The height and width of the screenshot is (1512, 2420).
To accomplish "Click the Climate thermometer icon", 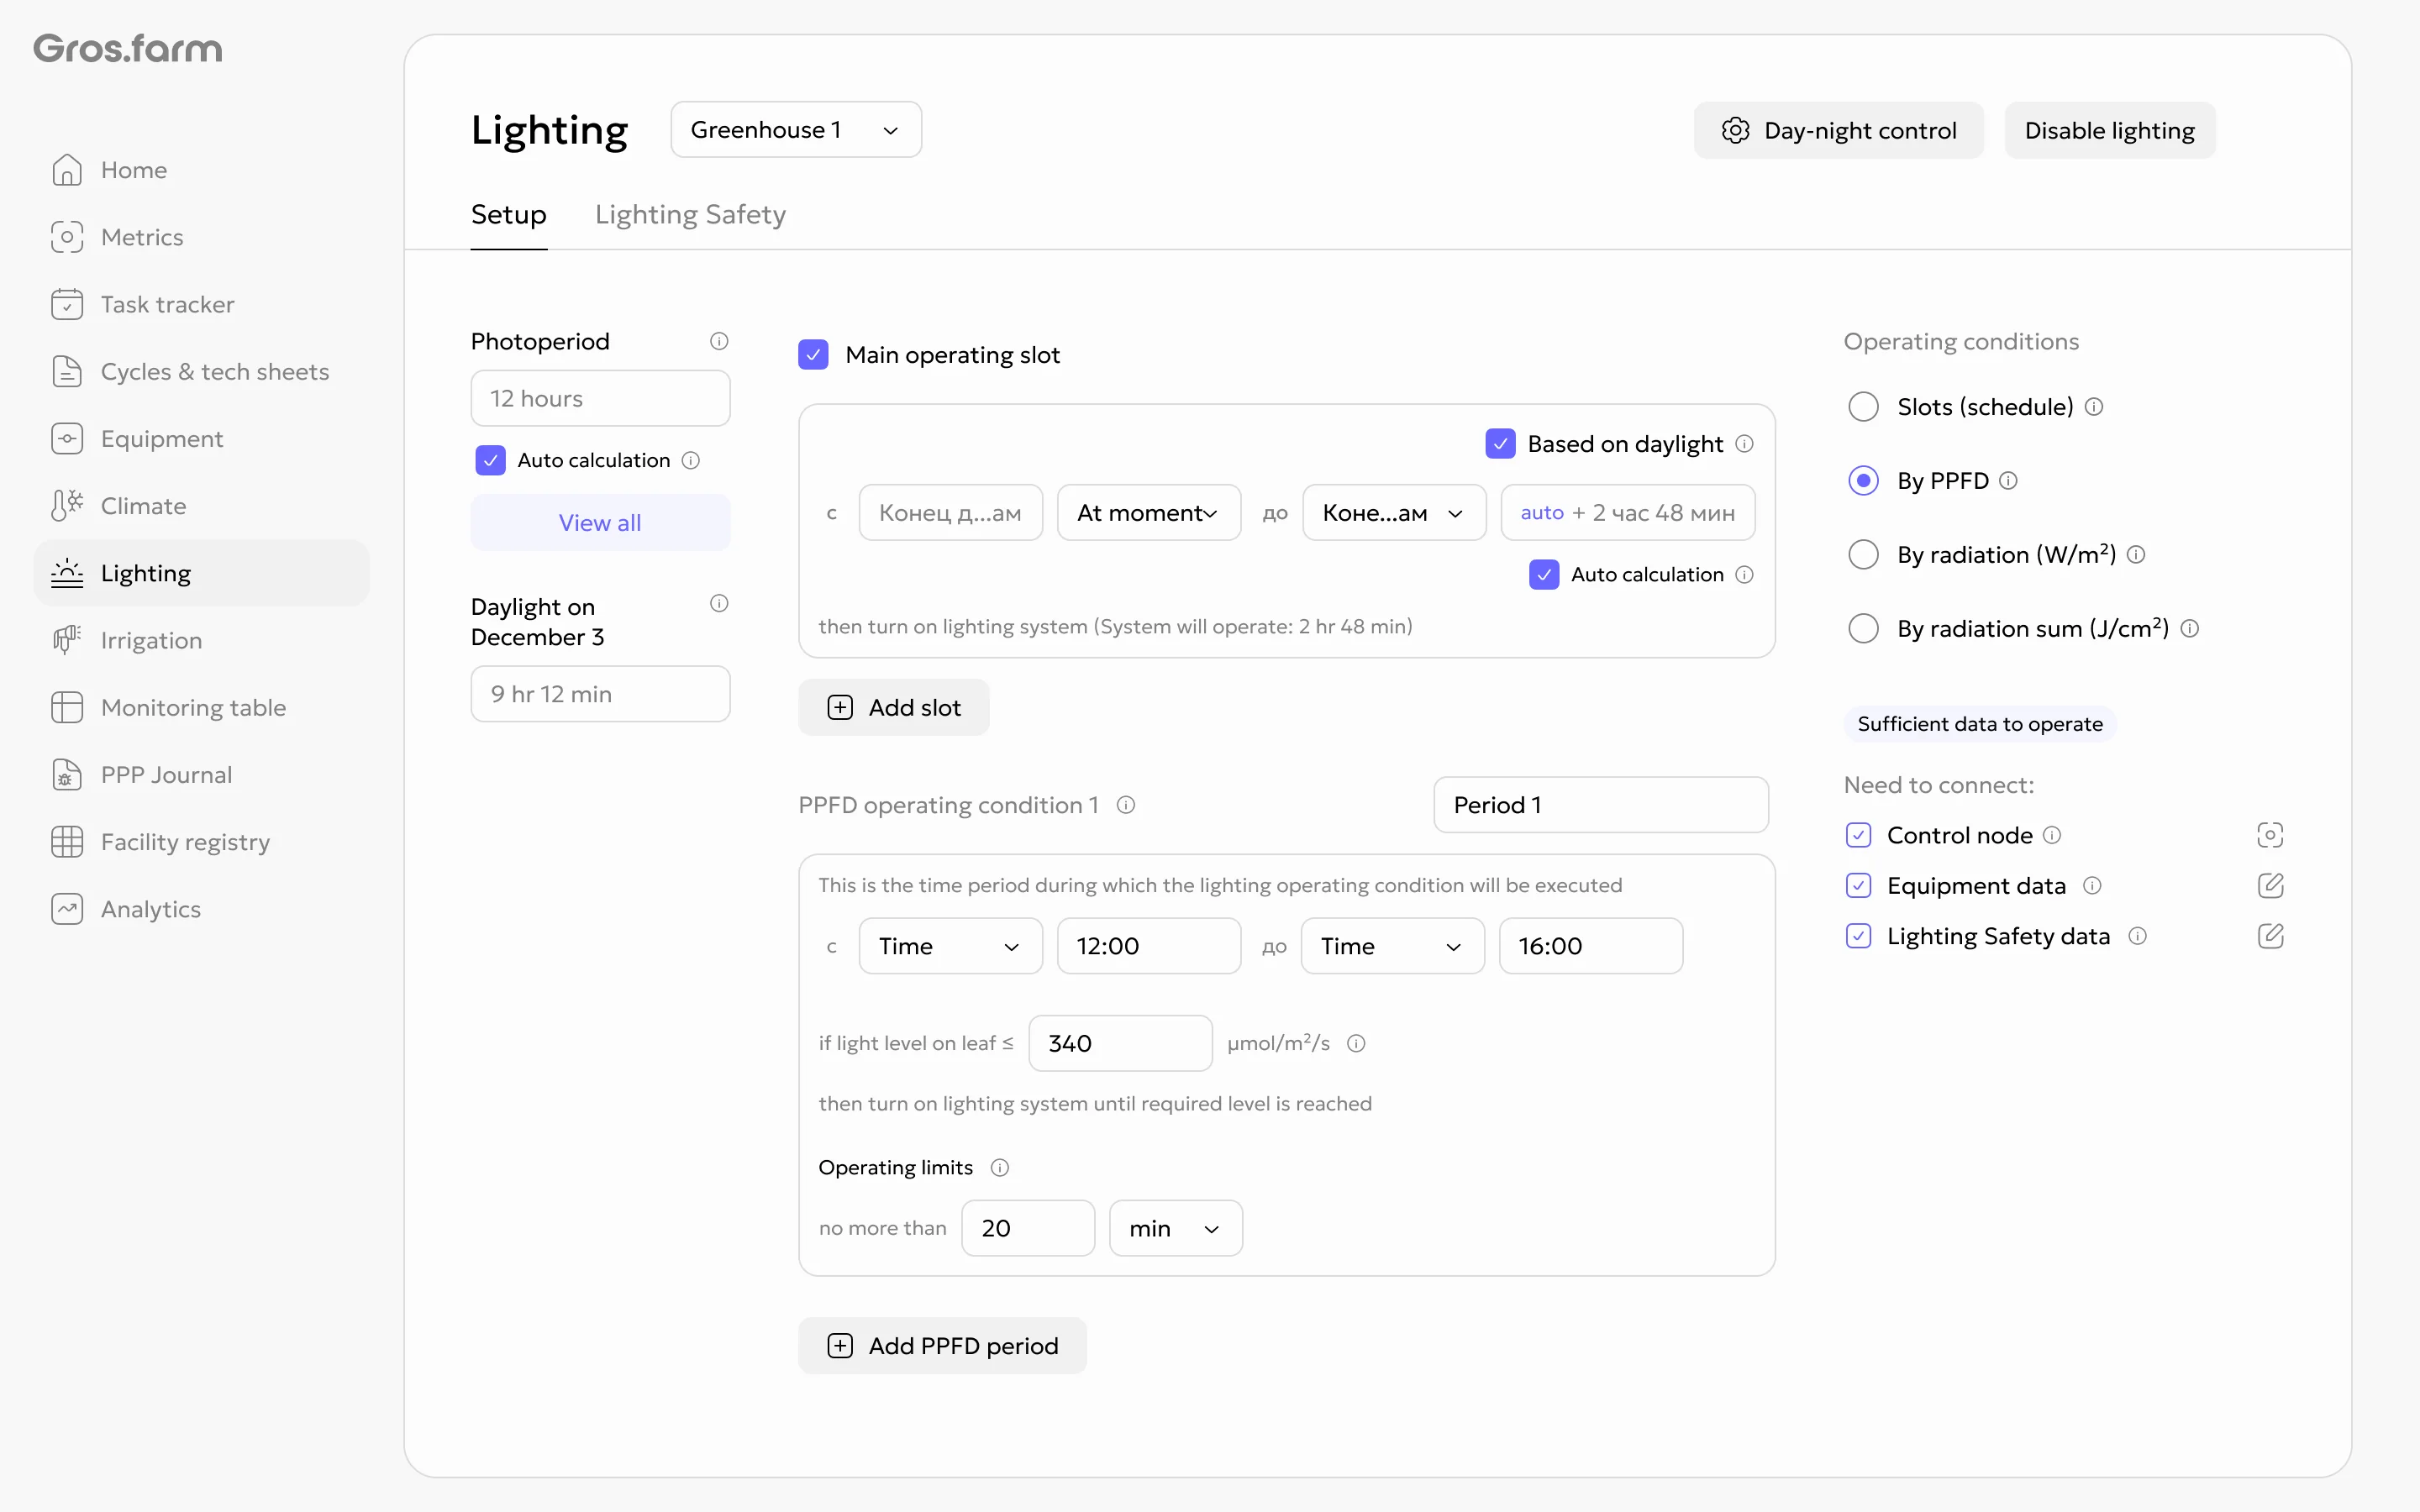I will coord(67,505).
